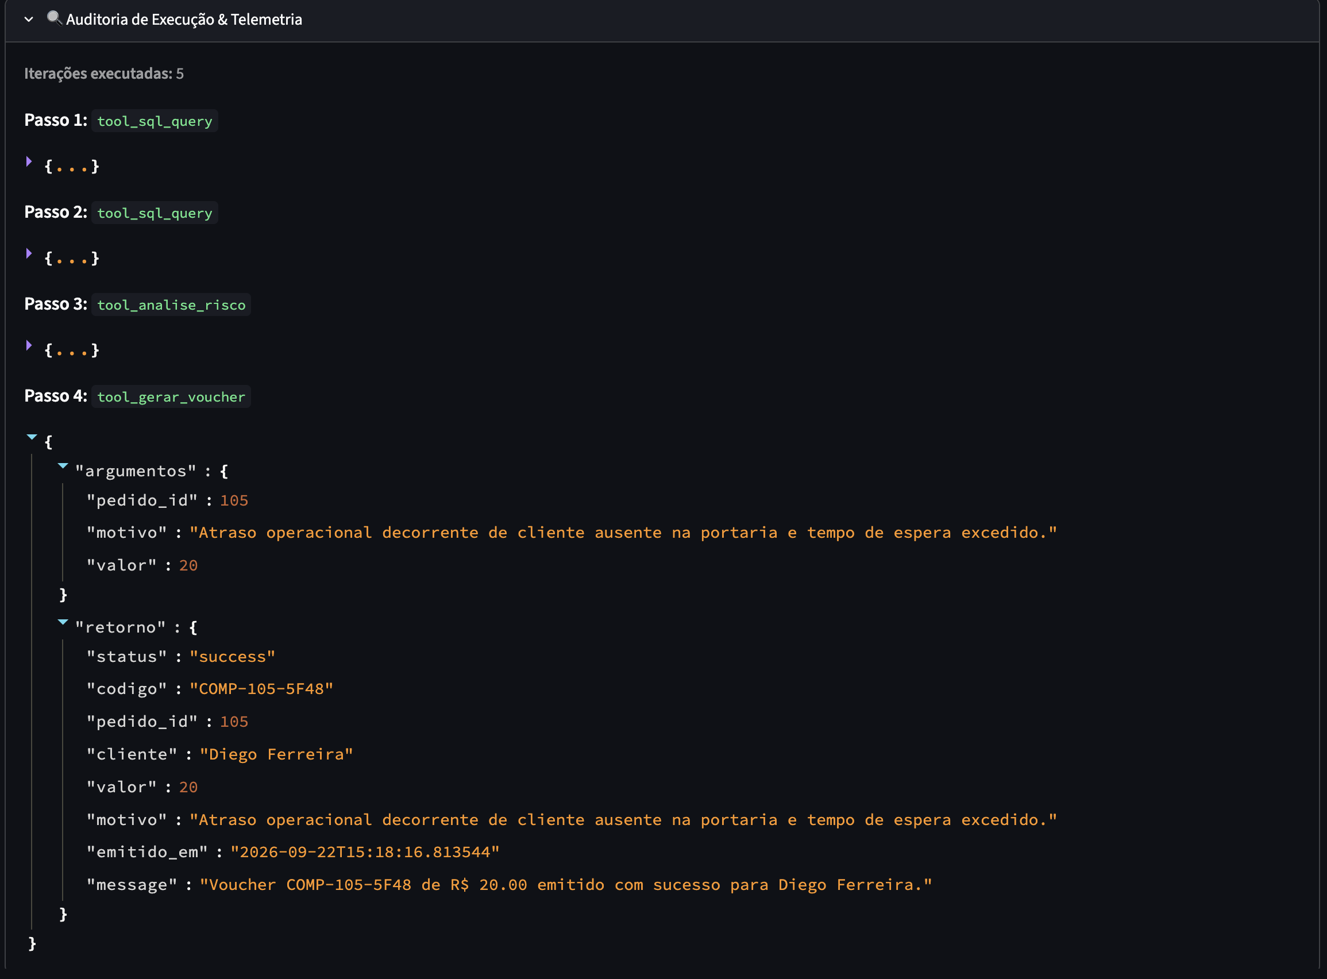Click the "codigo" key

coord(127,689)
